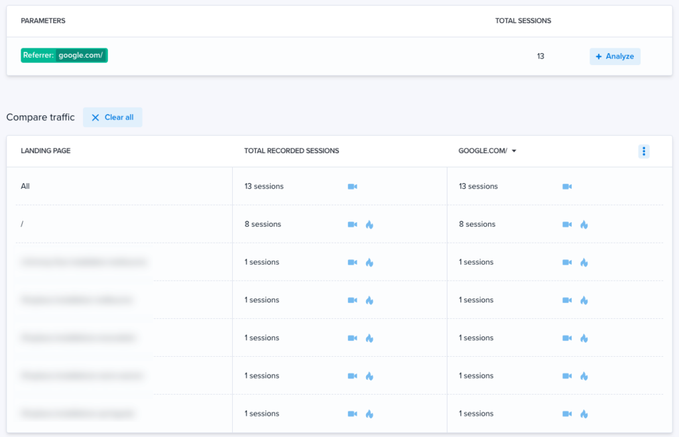
Task: Open the heatmap for the "/" landing page
Action: [x=369, y=224]
